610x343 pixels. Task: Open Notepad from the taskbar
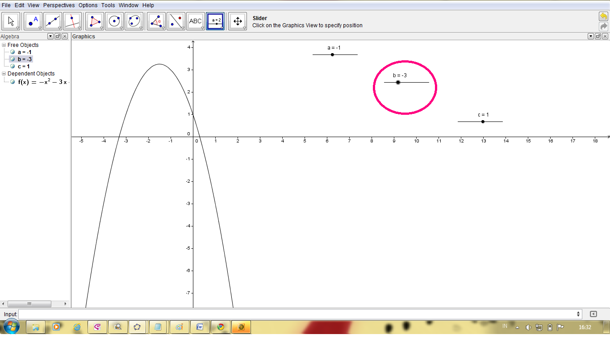pyautogui.click(x=158, y=327)
